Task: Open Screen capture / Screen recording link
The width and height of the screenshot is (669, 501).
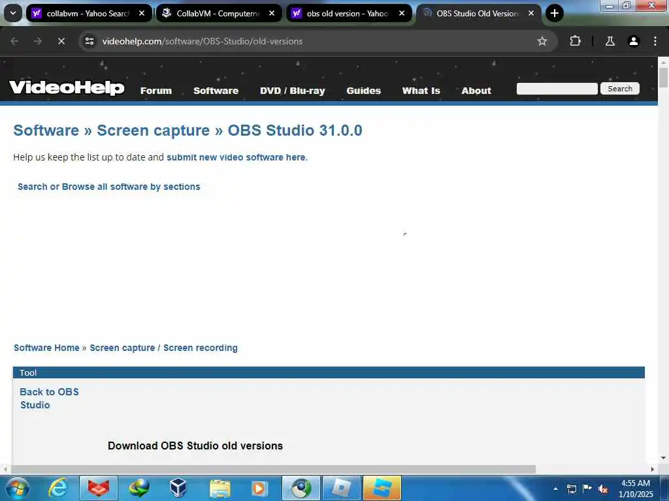Action: click(163, 348)
